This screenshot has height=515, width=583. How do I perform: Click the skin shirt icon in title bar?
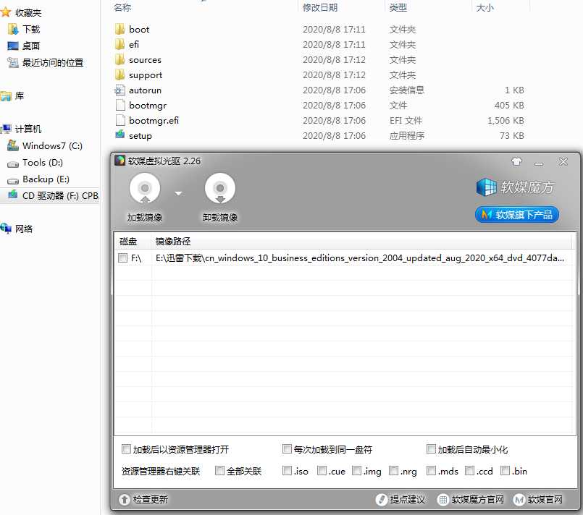pos(516,161)
